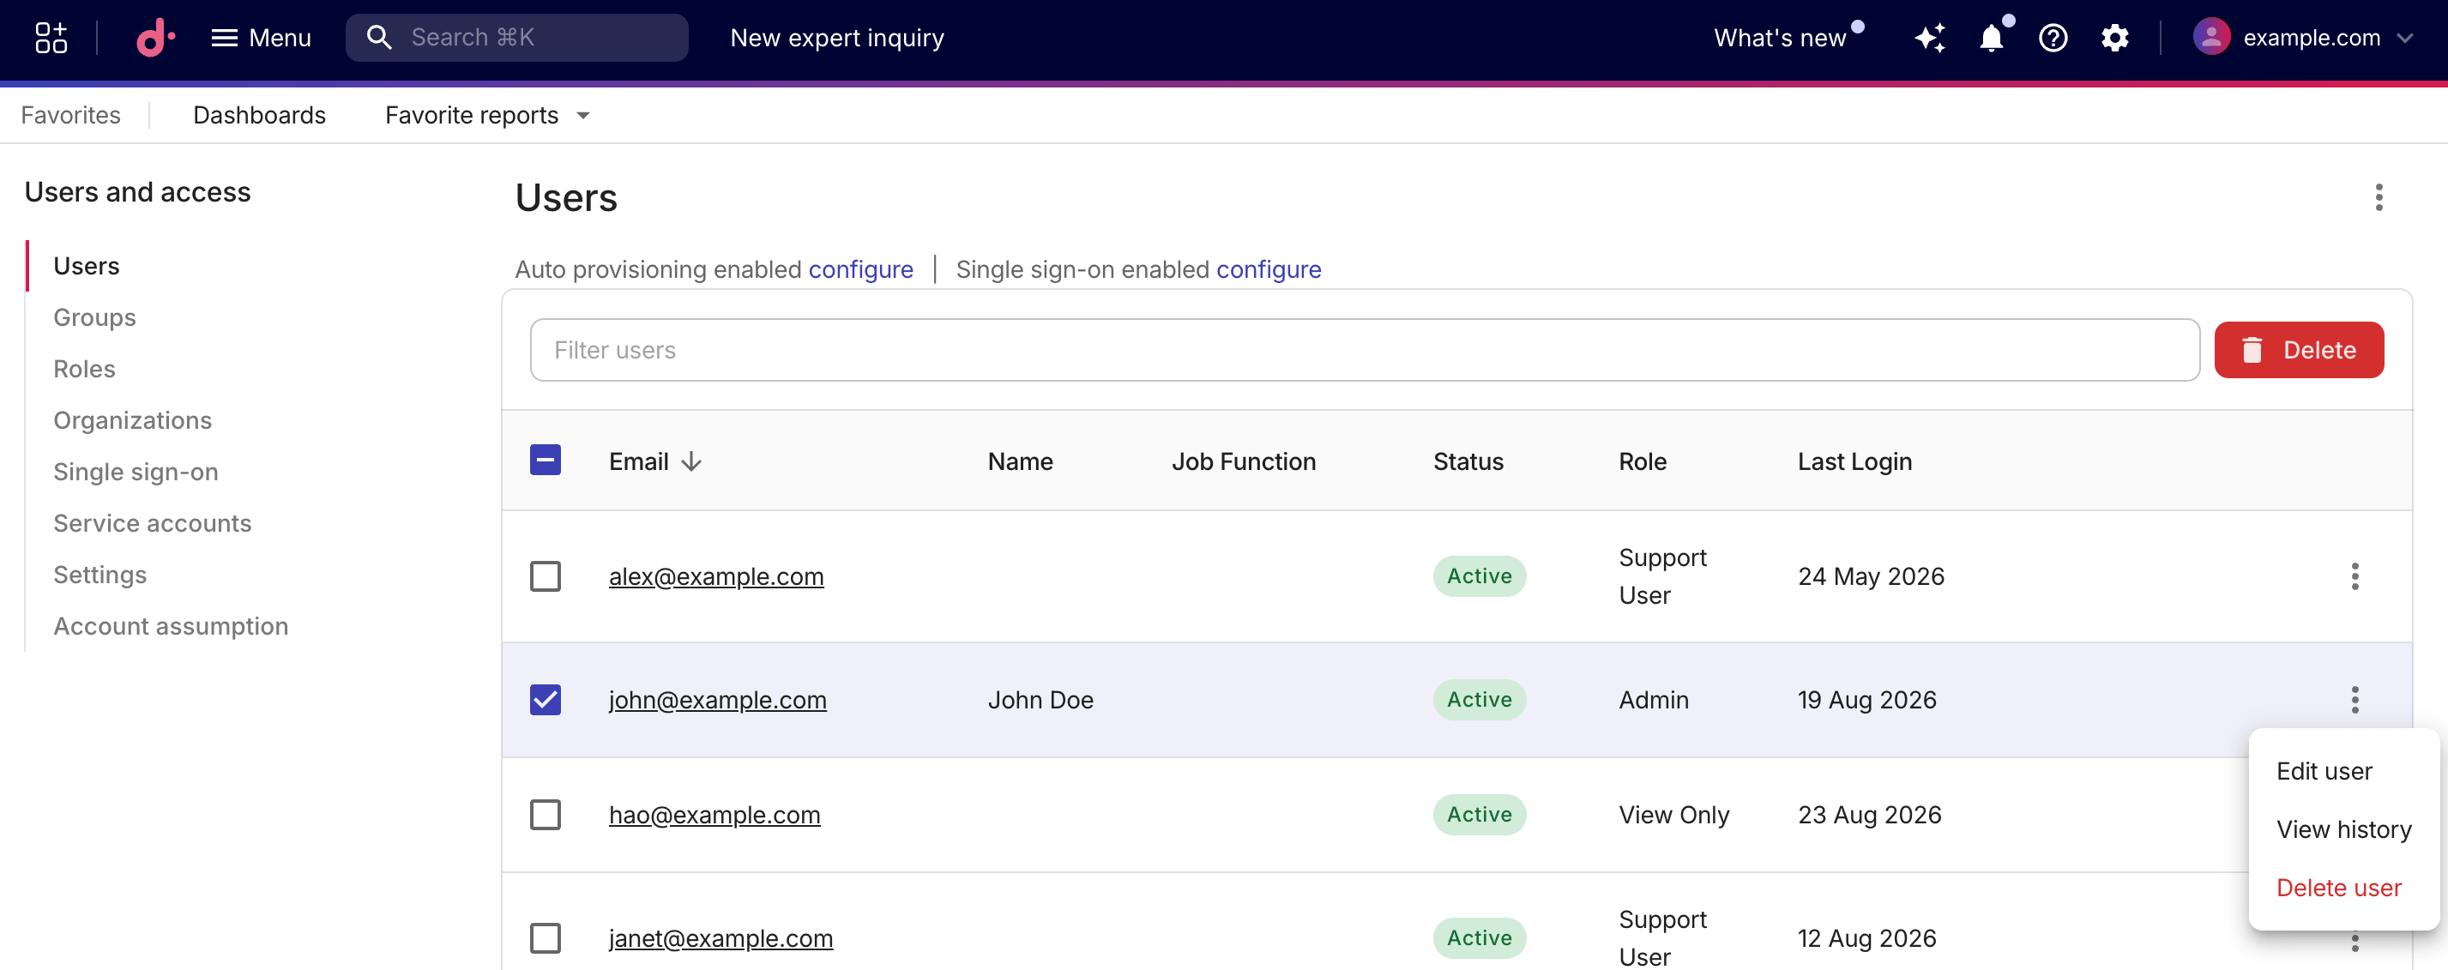Click the 24 May 2026 login date
The height and width of the screenshot is (970, 2448).
1870,576
